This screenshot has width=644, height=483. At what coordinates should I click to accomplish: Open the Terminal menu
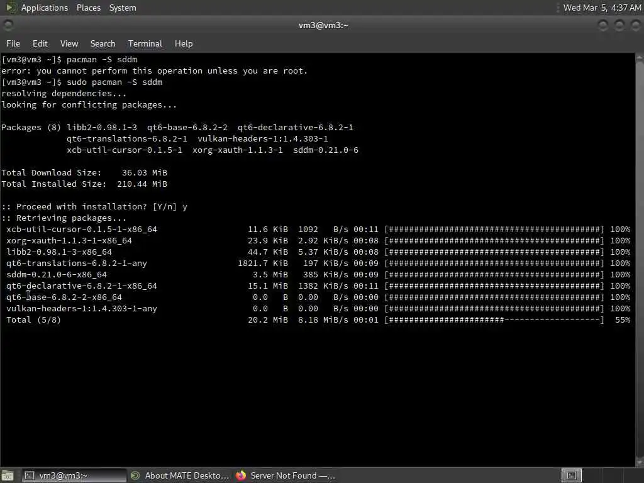(145, 43)
